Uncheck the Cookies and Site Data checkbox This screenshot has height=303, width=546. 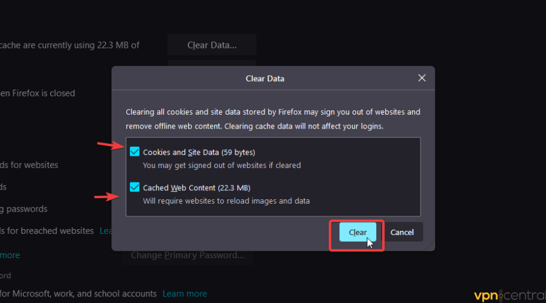pyautogui.click(x=134, y=152)
